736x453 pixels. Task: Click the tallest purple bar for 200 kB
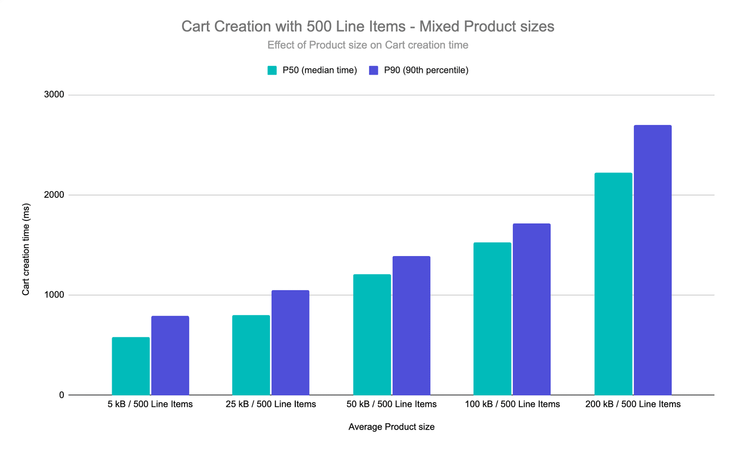653,260
